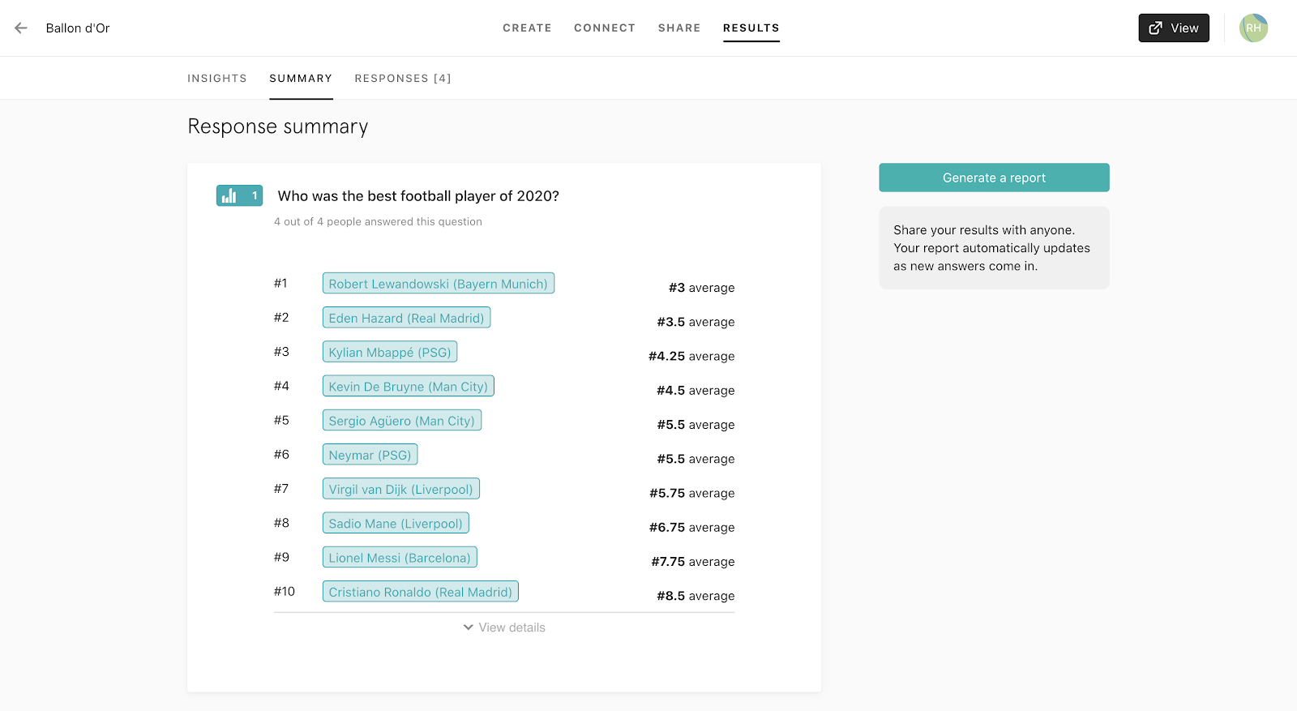Click the #5.75 average value
The image size is (1297, 711).
tap(691, 493)
